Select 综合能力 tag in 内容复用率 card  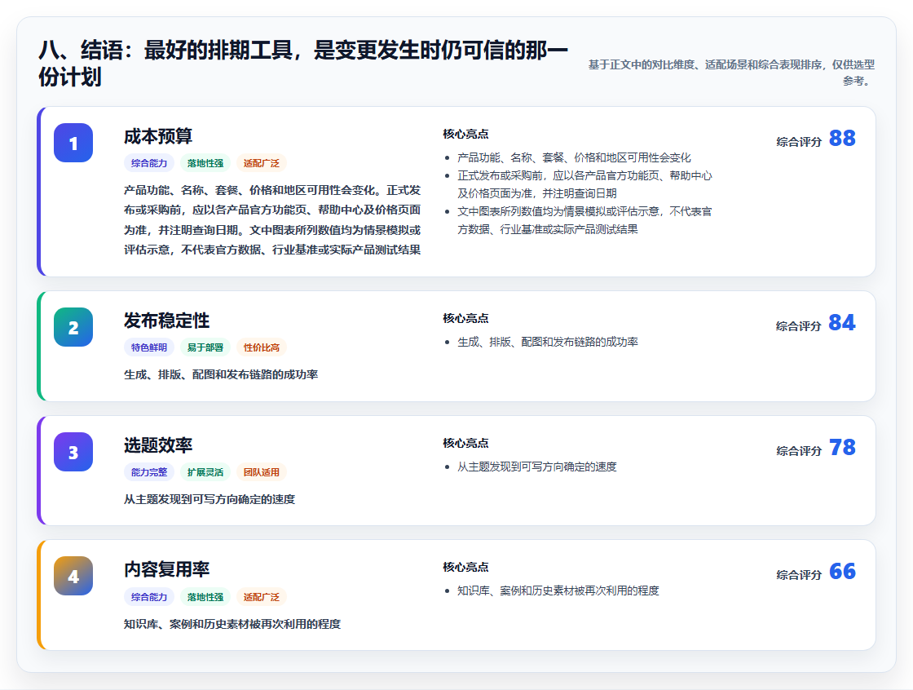(149, 597)
